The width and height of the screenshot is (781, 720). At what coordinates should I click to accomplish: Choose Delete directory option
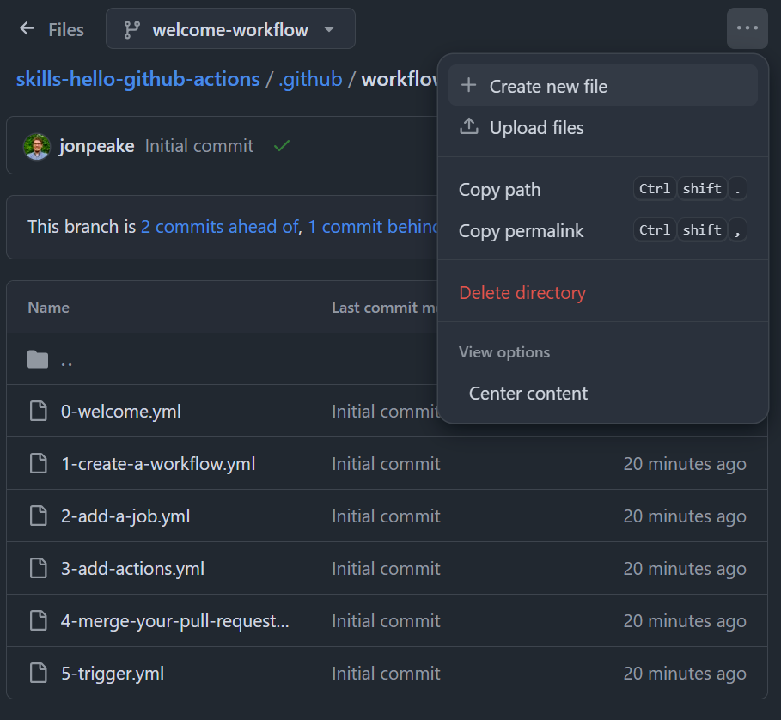click(522, 293)
